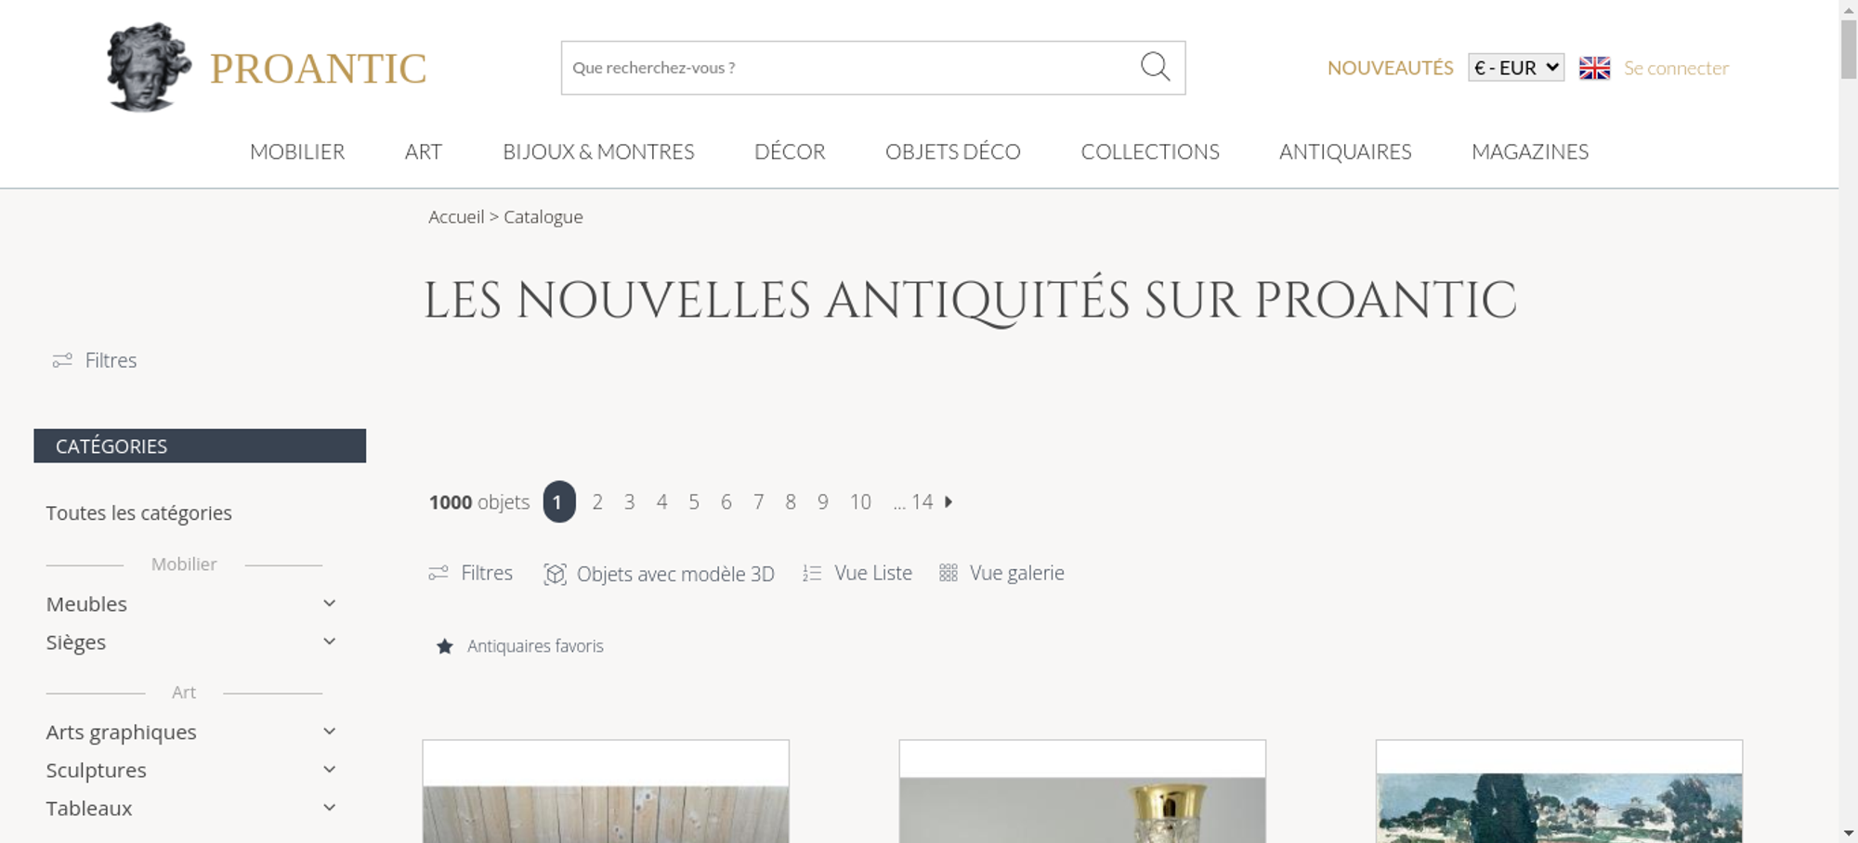Open the EUR currency dropdown

pos(1516,68)
